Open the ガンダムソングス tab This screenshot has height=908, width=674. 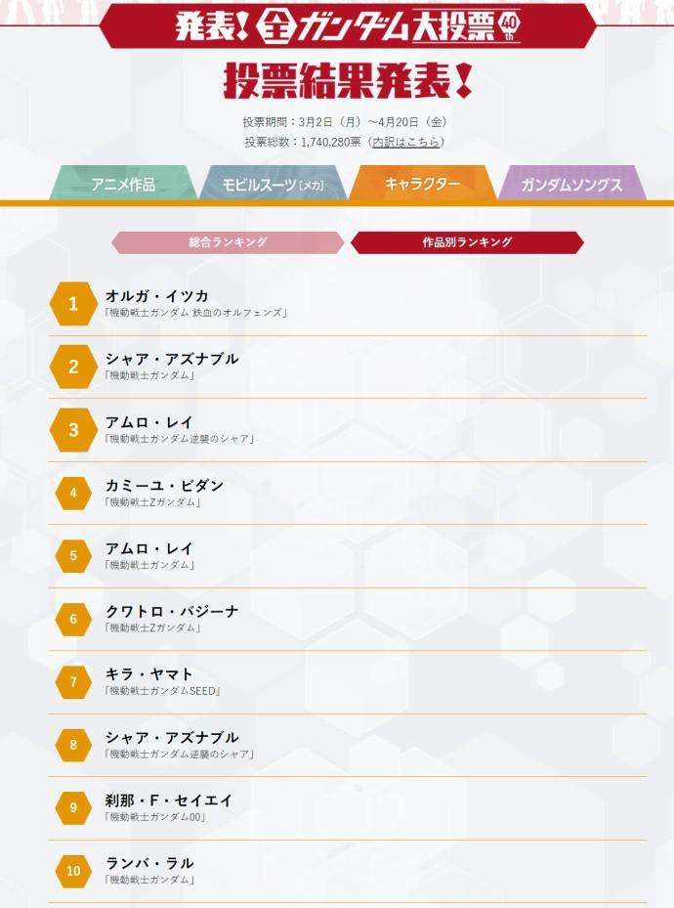click(x=571, y=184)
